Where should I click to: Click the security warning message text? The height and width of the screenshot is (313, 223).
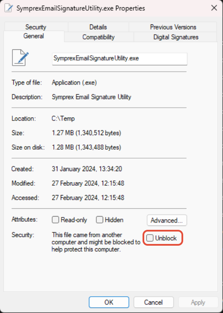point(96,242)
